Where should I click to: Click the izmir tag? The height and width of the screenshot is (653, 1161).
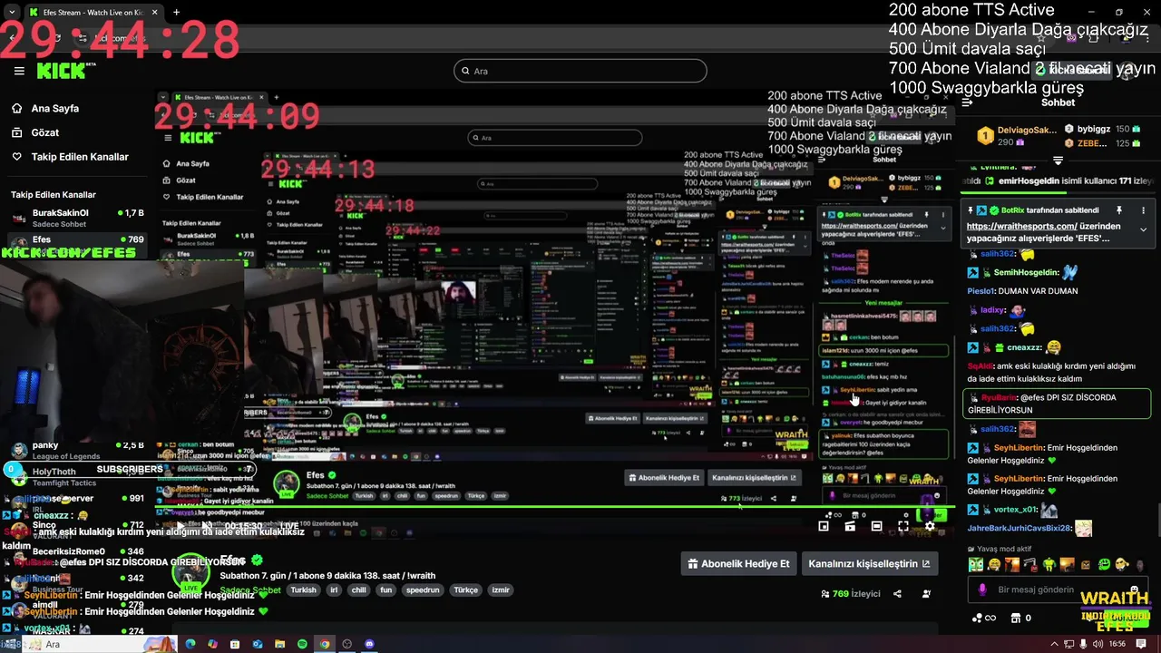(500, 590)
